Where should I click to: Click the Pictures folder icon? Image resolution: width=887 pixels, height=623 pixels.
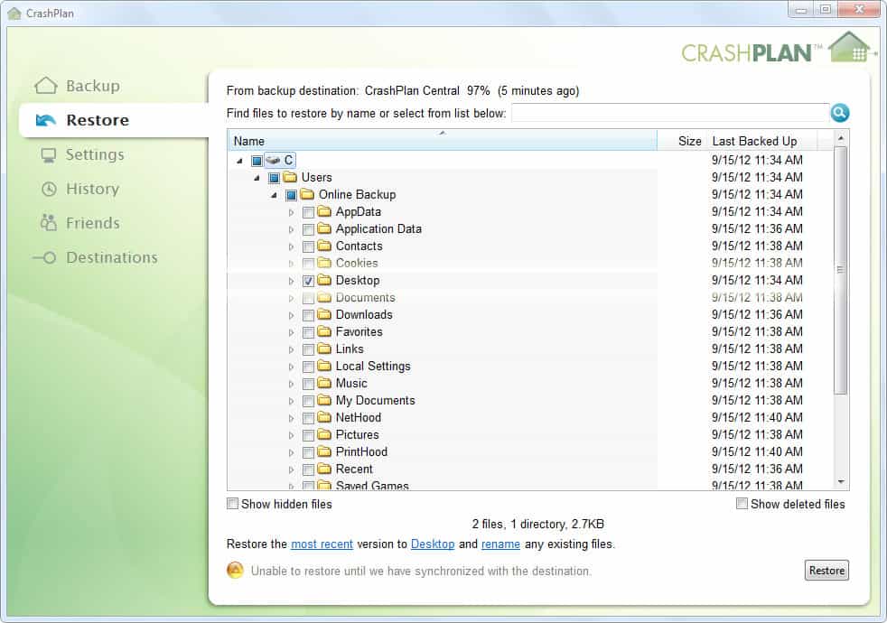(x=324, y=434)
